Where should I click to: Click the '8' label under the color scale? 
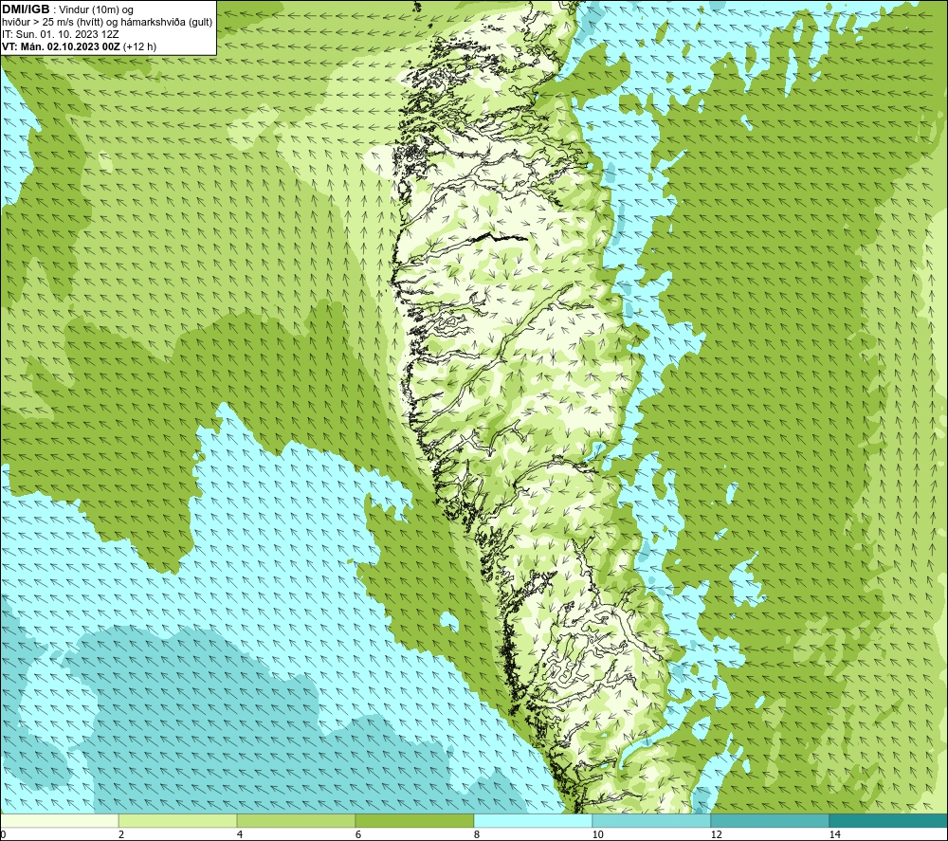pyautogui.click(x=477, y=834)
